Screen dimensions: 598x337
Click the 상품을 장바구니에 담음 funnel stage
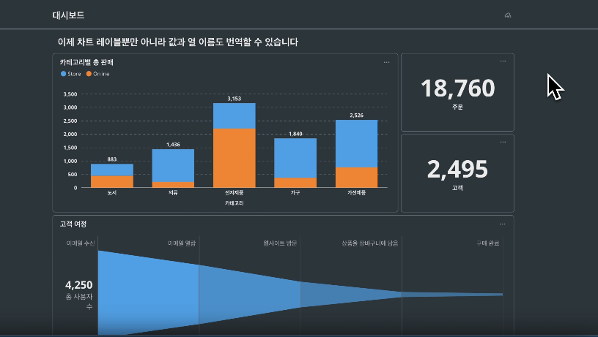(x=370, y=243)
